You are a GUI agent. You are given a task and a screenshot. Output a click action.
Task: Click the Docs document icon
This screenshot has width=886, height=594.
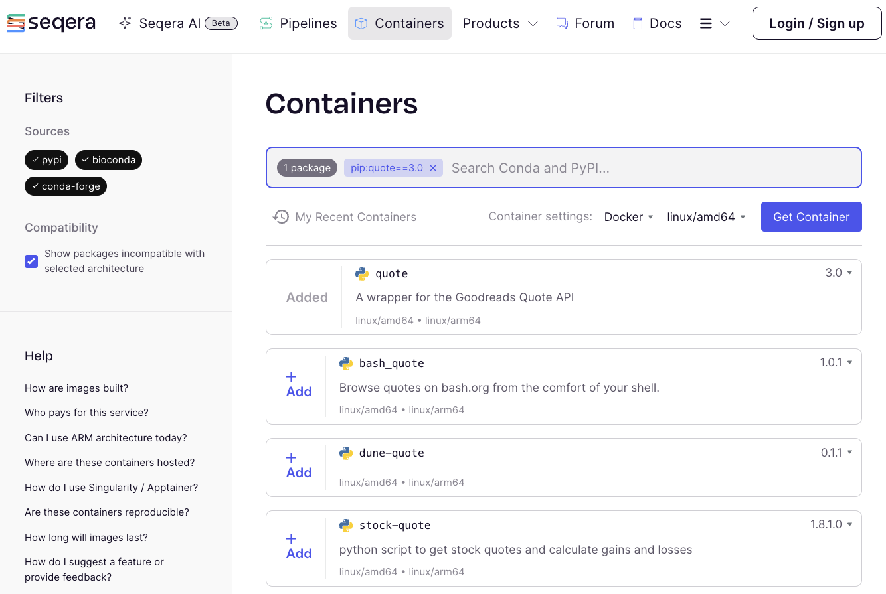(x=639, y=23)
